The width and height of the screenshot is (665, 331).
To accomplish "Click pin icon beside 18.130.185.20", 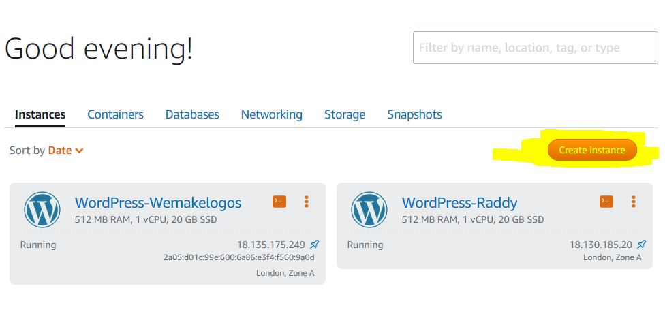I will (642, 245).
